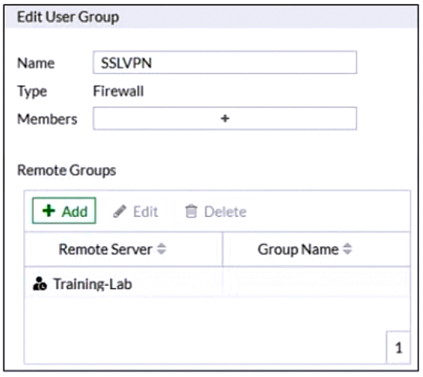Screen dimensions: 423x377
Task: Toggle sort arrows on Remote Server column
Action: coord(162,249)
